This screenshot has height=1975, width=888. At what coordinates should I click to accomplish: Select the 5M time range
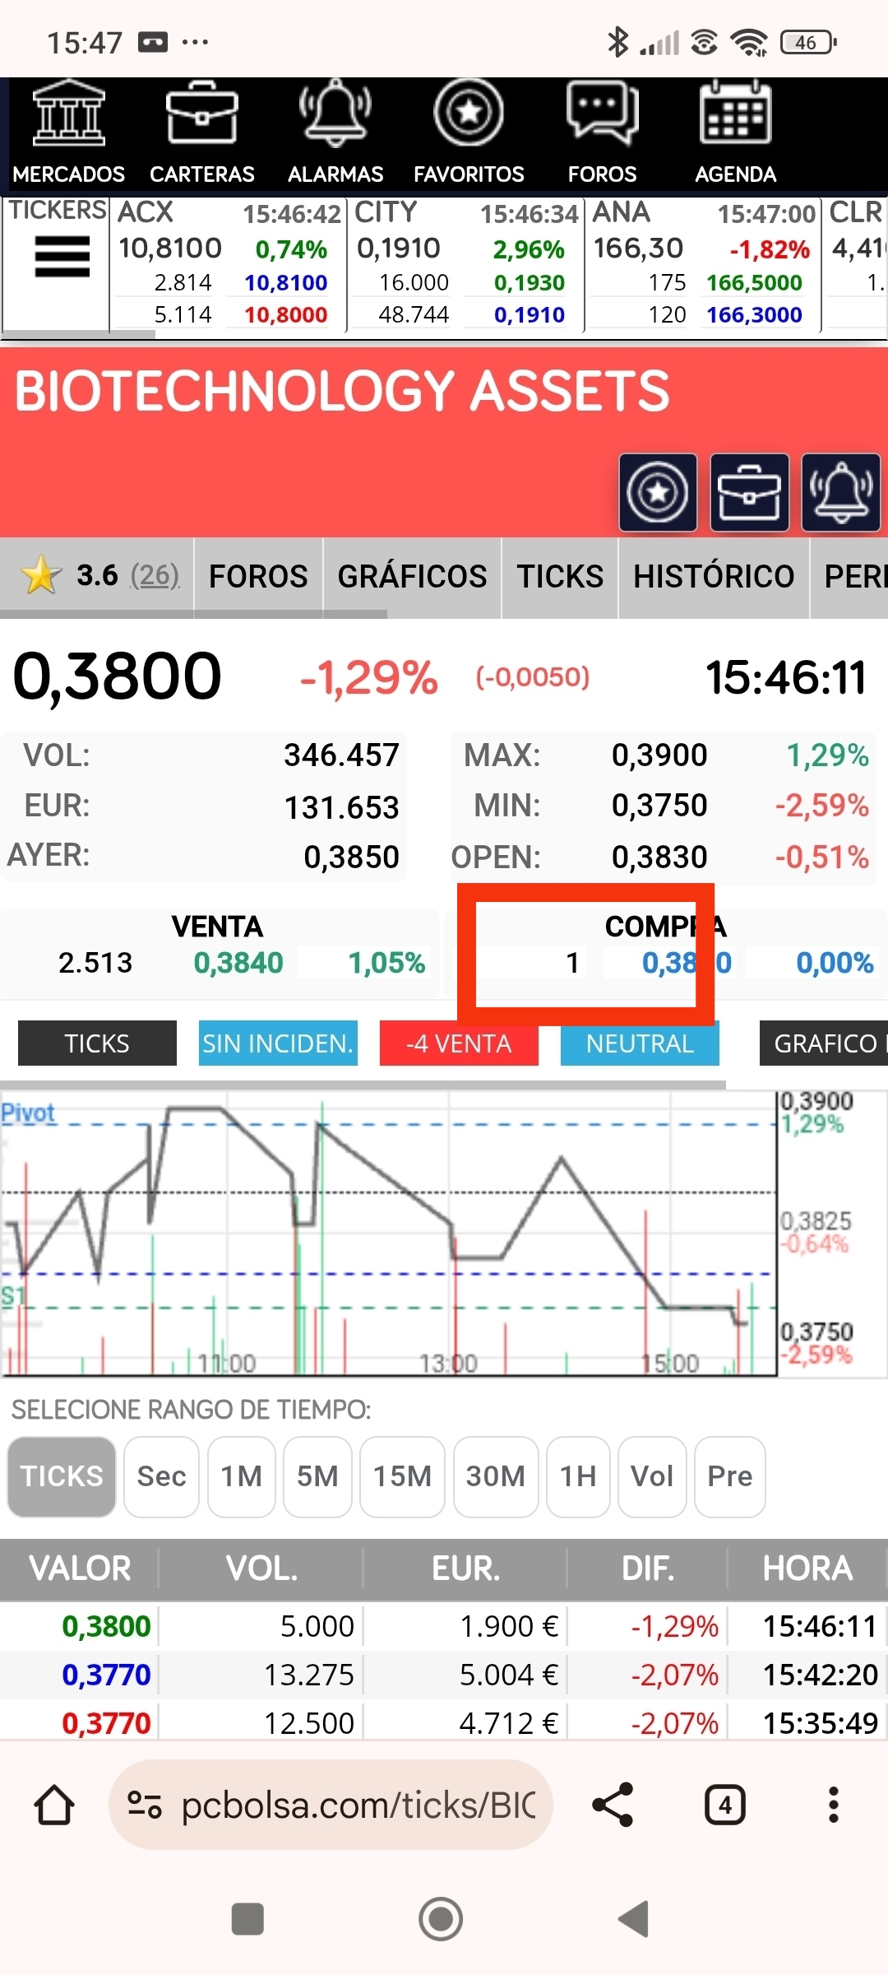coord(317,1476)
